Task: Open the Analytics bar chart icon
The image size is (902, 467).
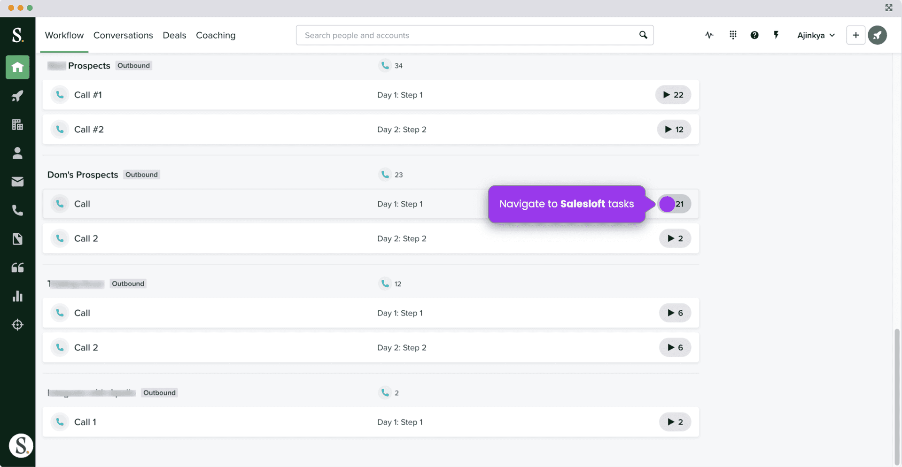Action: pyautogui.click(x=17, y=296)
